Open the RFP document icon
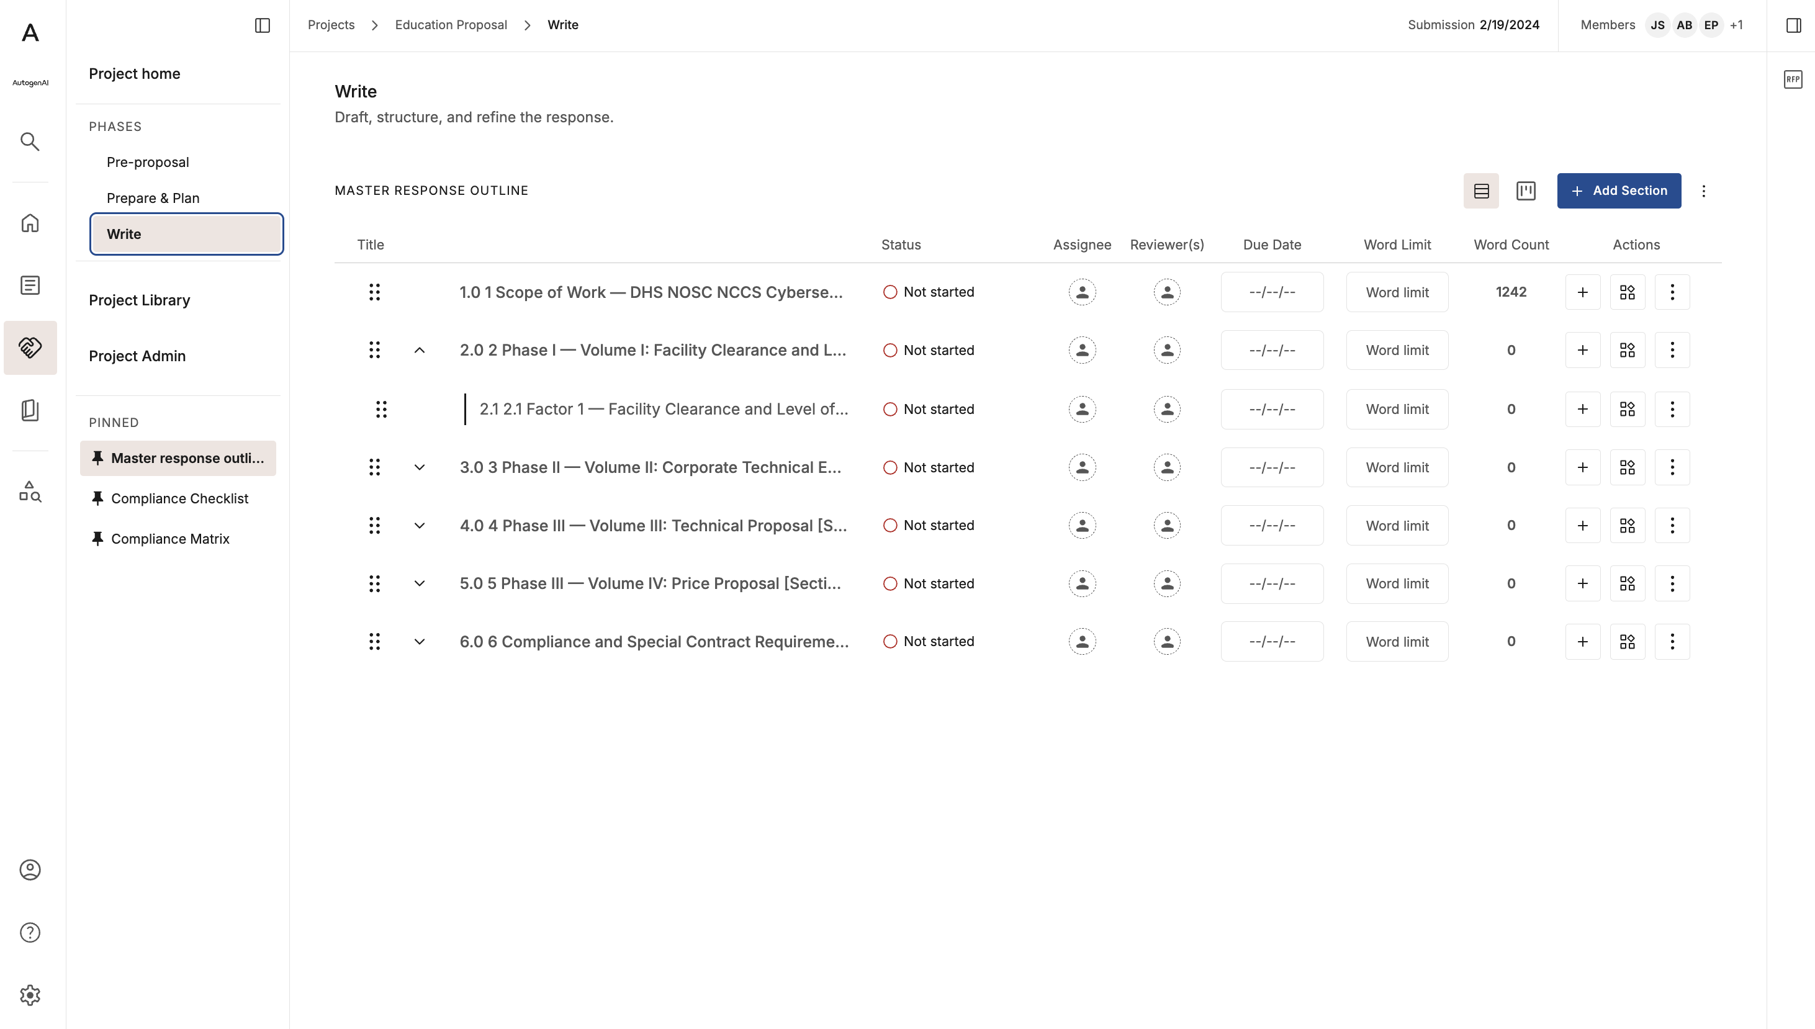The height and width of the screenshot is (1029, 1815). (x=1793, y=79)
